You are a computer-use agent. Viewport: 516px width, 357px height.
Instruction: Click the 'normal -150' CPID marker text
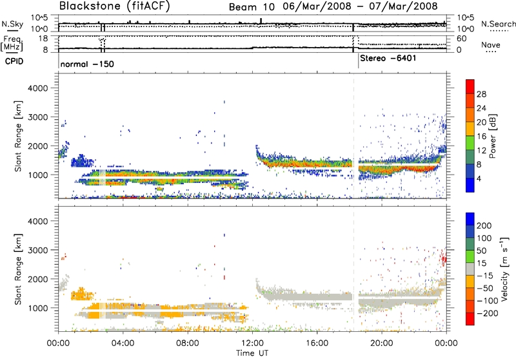[87, 64]
